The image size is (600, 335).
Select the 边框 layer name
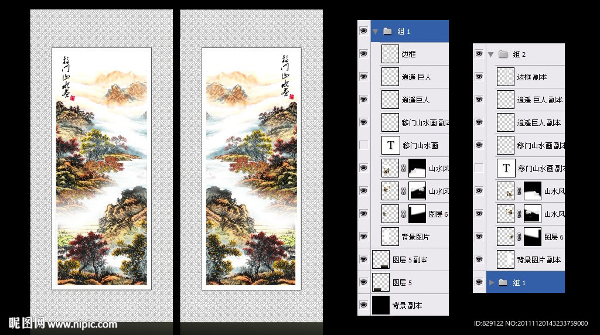click(408, 54)
